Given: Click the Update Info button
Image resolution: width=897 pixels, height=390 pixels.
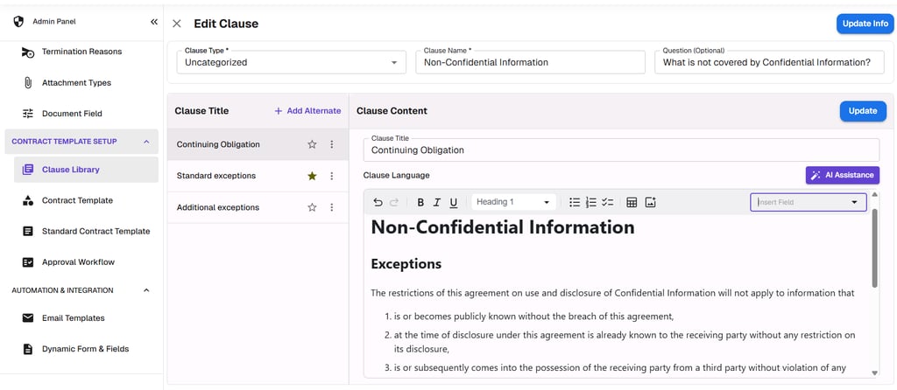Looking at the screenshot, I should [x=865, y=24].
